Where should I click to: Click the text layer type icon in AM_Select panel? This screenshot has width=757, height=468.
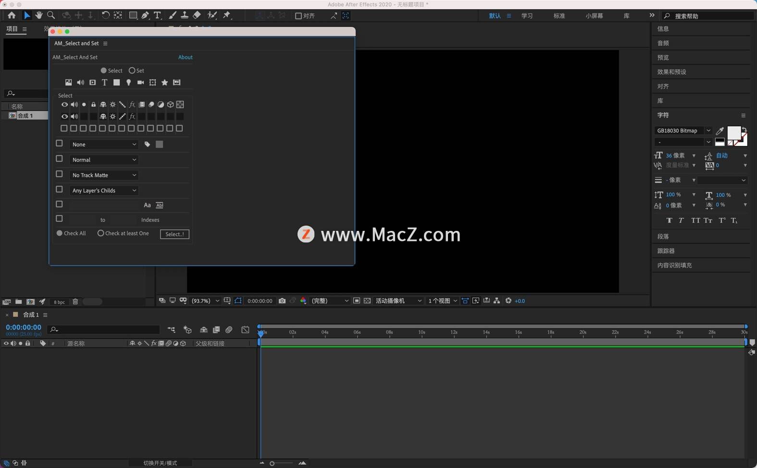point(104,83)
